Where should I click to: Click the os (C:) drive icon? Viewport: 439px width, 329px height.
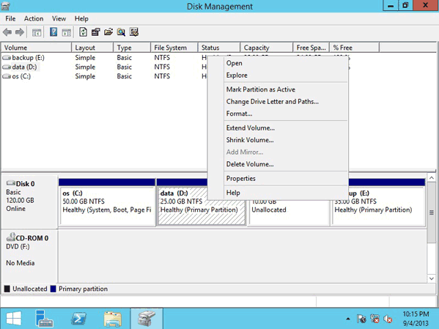[x=7, y=76]
